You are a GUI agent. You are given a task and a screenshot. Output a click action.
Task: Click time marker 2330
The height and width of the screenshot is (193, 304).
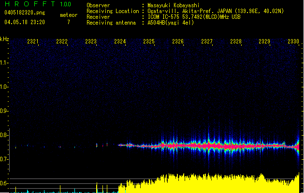tap(293, 41)
